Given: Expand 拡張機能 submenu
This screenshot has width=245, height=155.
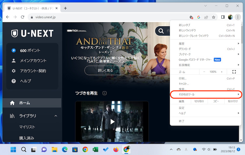Looking at the screenshot, I should click(x=205, y=65).
